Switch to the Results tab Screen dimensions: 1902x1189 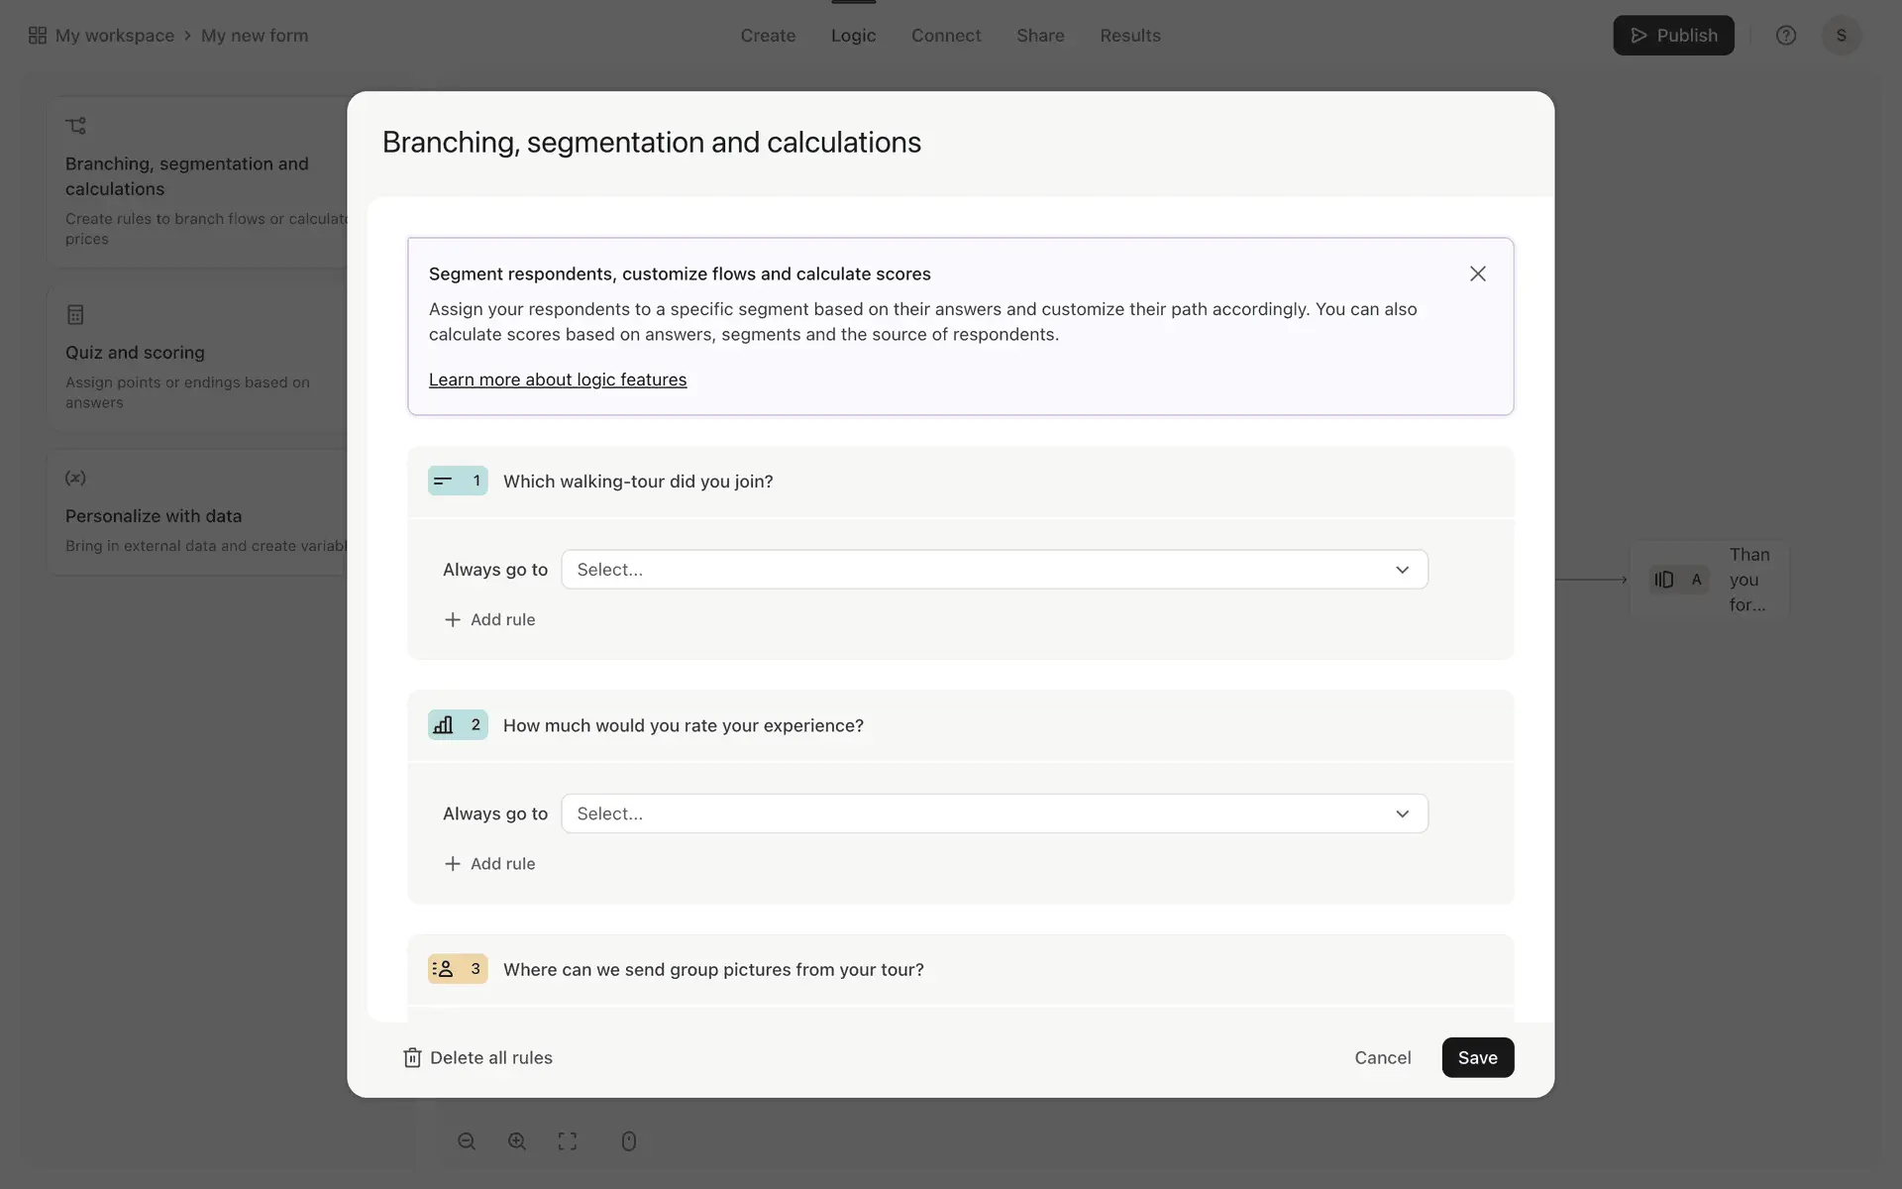coord(1129,36)
